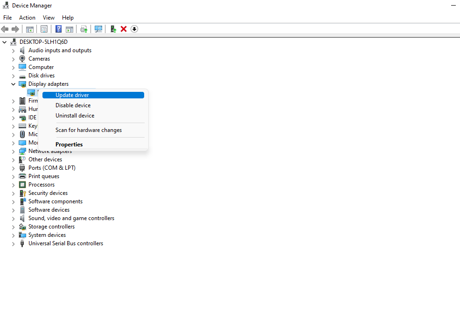Toggle the console tree pane
Viewport: 460px width, 318px height.
pyautogui.click(x=29, y=29)
